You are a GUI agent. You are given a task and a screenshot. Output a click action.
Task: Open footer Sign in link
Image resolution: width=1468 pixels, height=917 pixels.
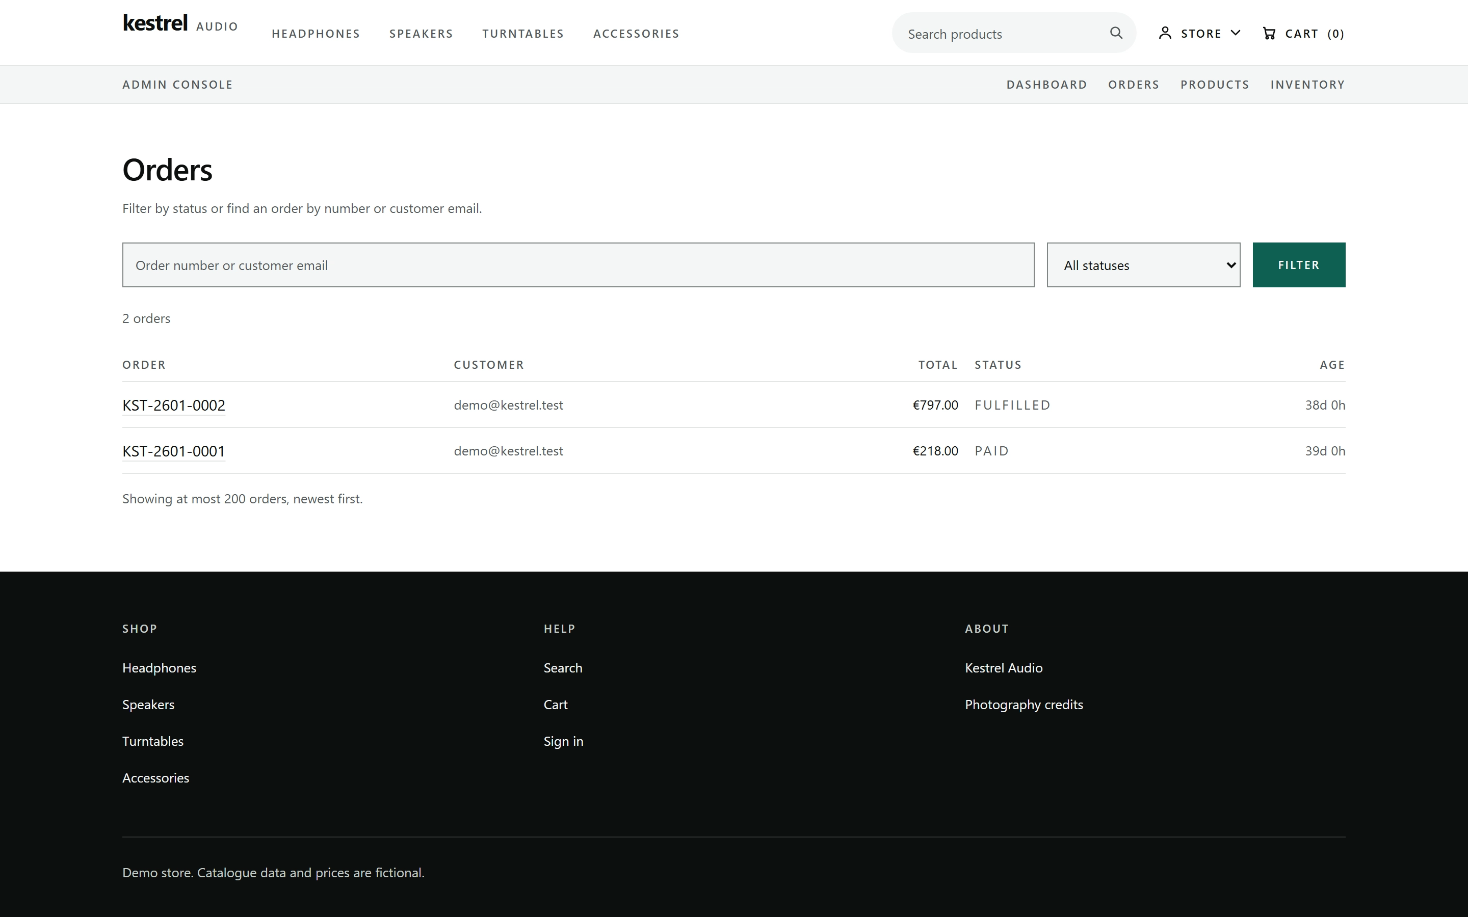563,741
